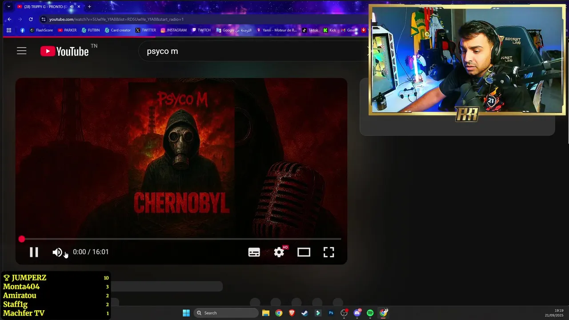Open the FlashScore bookmark

pos(41,30)
